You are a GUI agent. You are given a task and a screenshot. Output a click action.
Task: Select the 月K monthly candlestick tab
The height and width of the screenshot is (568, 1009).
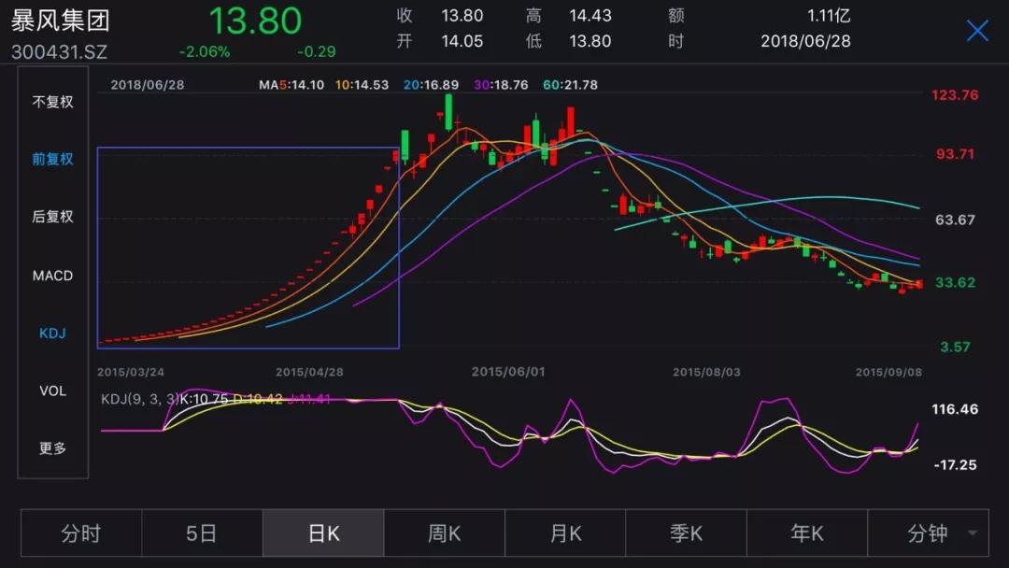pyautogui.click(x=565, y=533)
